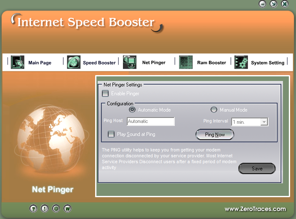Image resolution: width=296 pixels, height=219 pixels.
Task: Select the Automatic Mode radio button
Action: [132, 109]
